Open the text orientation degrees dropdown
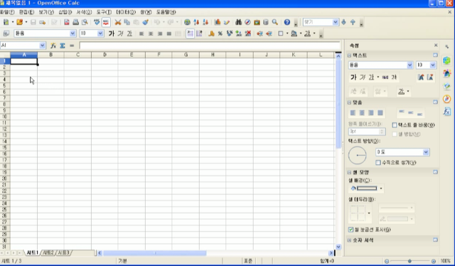 pyautogui.click(x=426, y=152)
